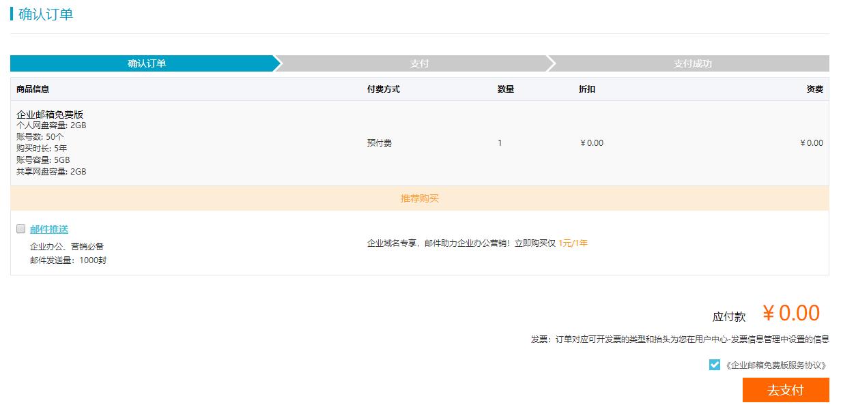This screenshot has height=407, width=856.
Task: Open the 企业邮箱免费版服务协议 agreement text
Action: [775, 365]
